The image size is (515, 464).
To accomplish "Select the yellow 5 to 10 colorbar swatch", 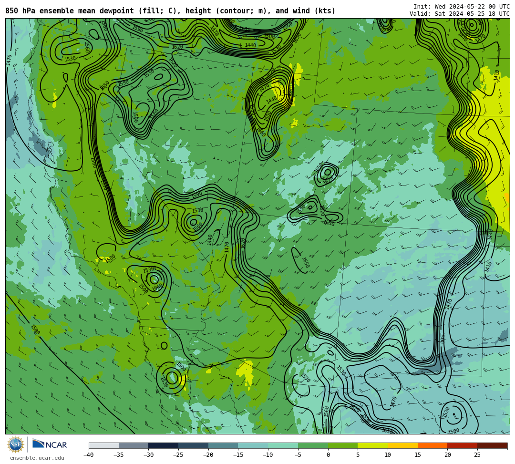I will 373,445.
